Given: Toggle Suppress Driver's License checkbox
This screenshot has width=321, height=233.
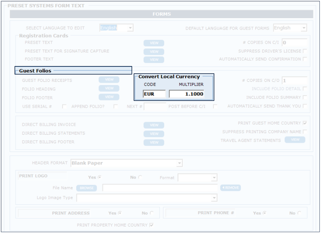Looking at the screenshot, I should point(305,51).
